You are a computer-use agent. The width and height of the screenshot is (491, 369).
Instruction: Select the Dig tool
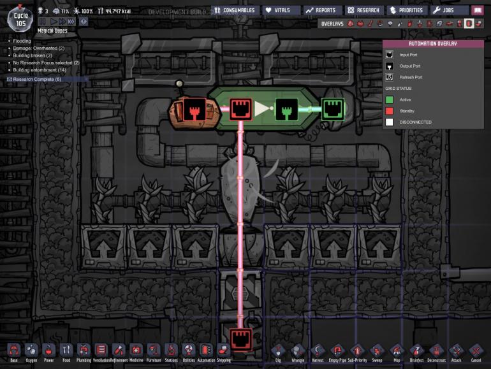pyautogui.click(x=278, y=353)
